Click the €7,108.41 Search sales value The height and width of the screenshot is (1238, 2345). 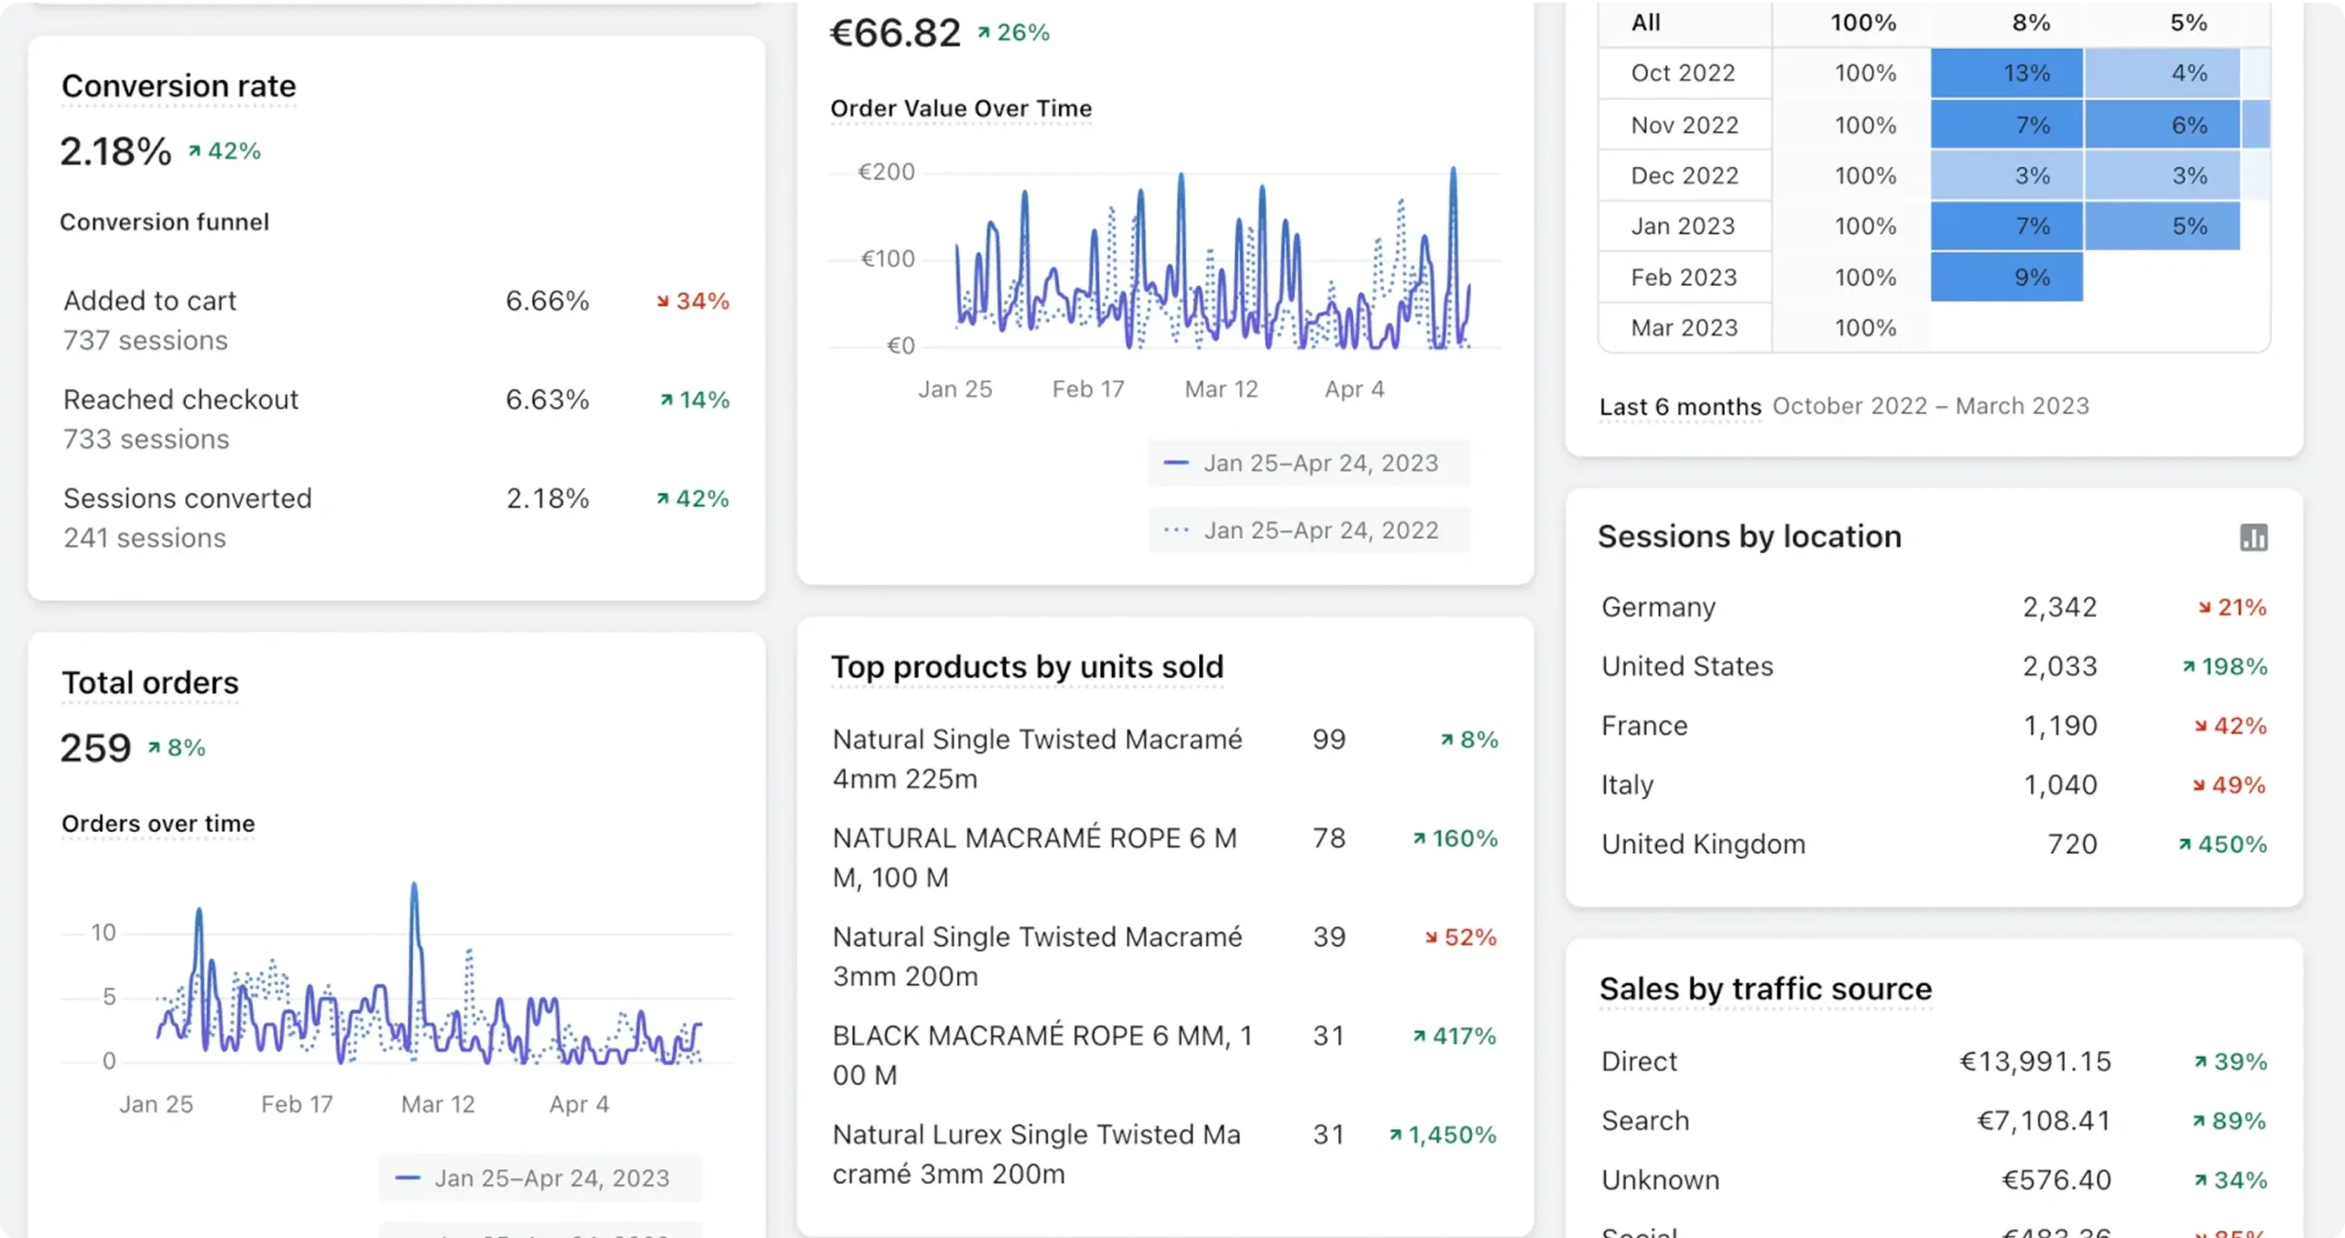click(2044, 1122)
